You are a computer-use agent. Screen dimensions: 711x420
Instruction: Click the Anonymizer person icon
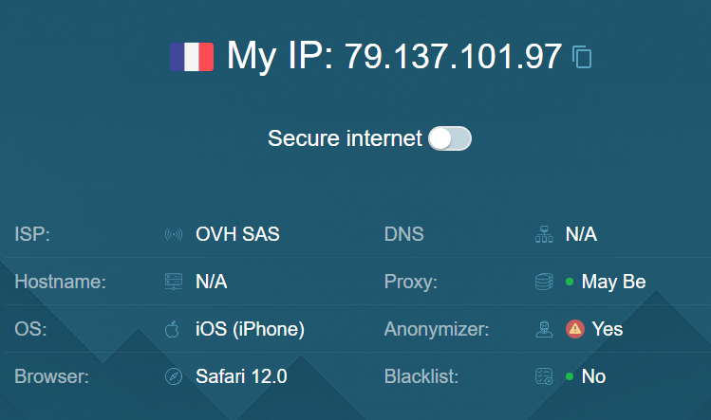pyautogui.click(x=543, y=329)
